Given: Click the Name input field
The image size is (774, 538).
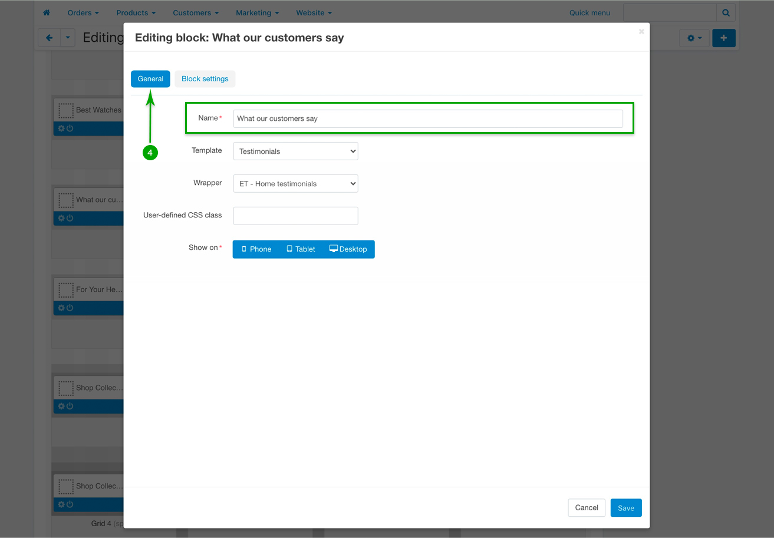Looking at the screenshot, I should point(427,118).
